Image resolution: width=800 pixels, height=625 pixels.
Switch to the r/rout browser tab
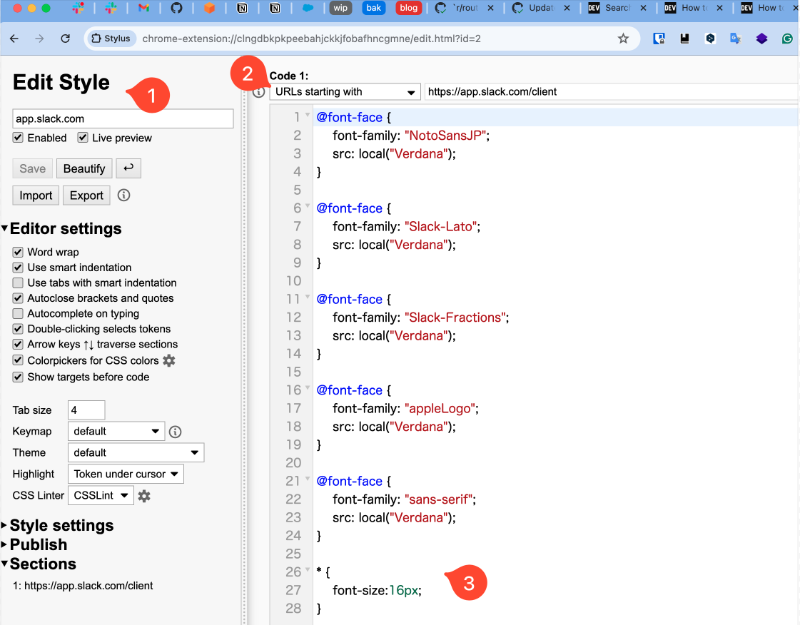[458, 8]
